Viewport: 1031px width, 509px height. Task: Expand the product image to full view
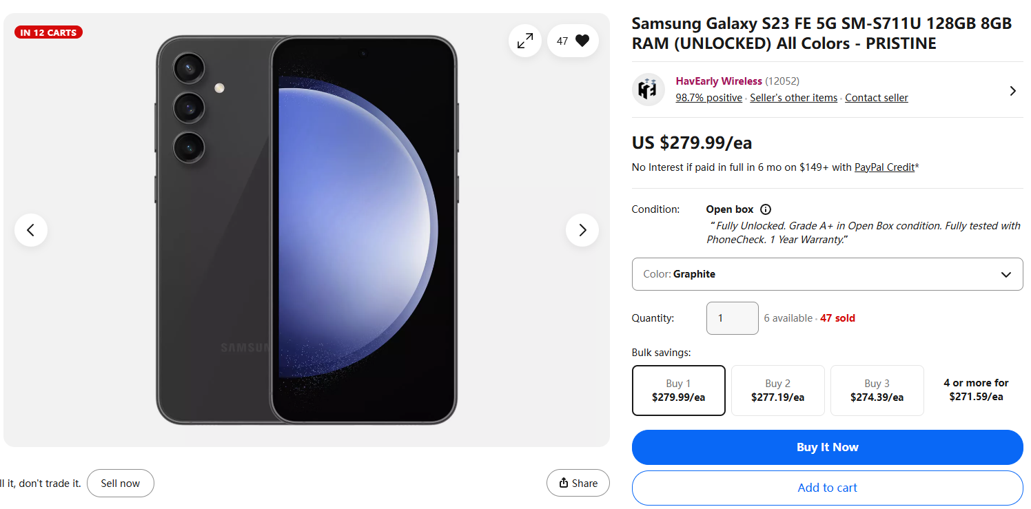tap(525, 41)
